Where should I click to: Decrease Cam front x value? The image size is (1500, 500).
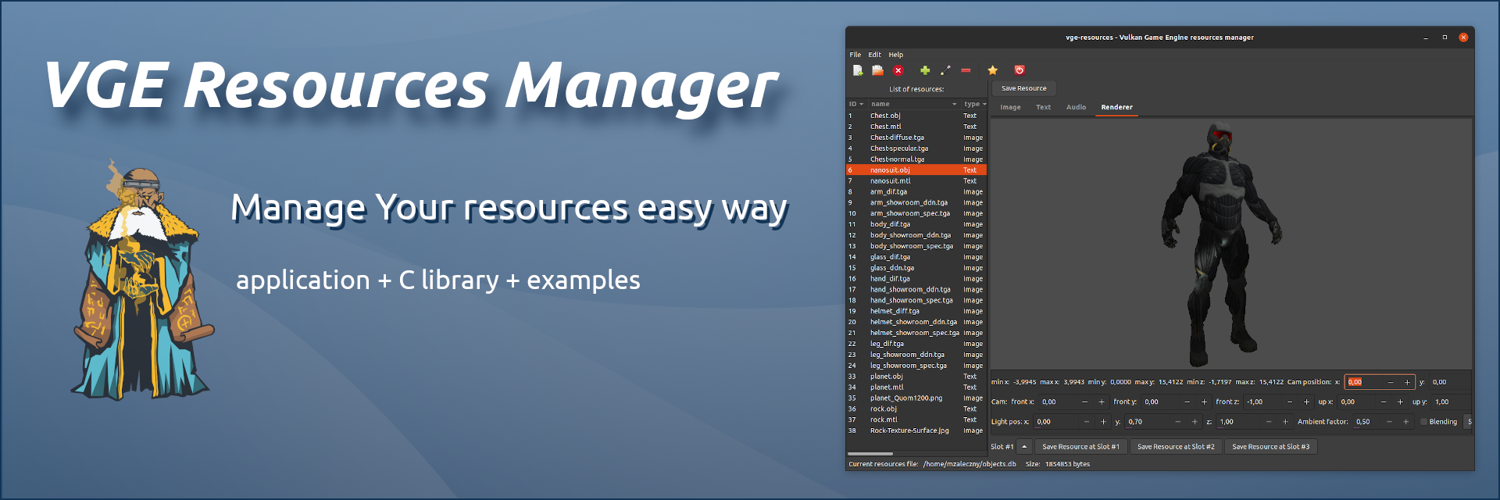click(1084, 402)
